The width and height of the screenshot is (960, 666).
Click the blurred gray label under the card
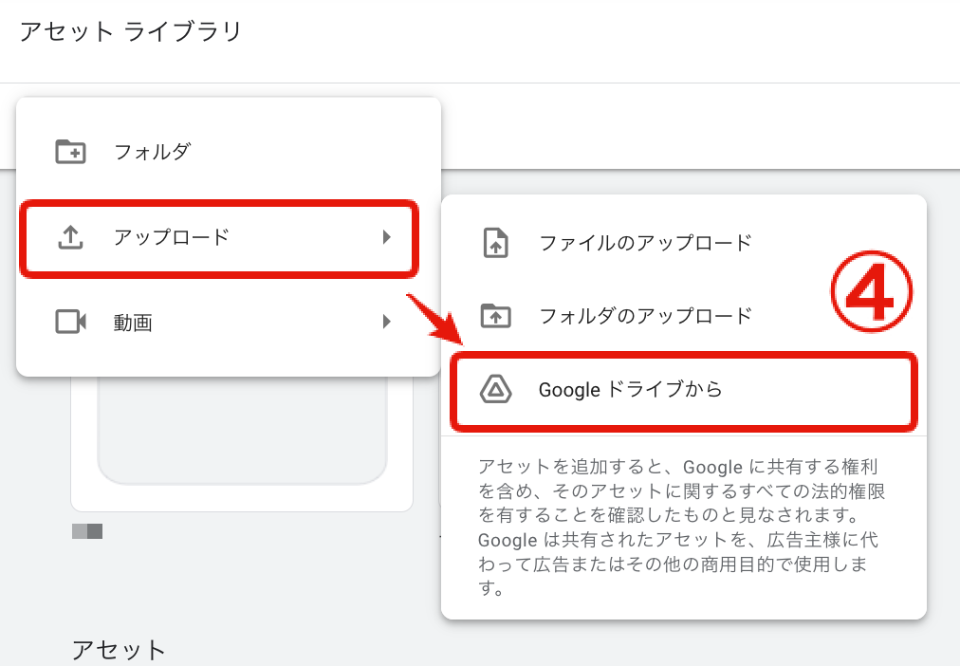point(87,531)
